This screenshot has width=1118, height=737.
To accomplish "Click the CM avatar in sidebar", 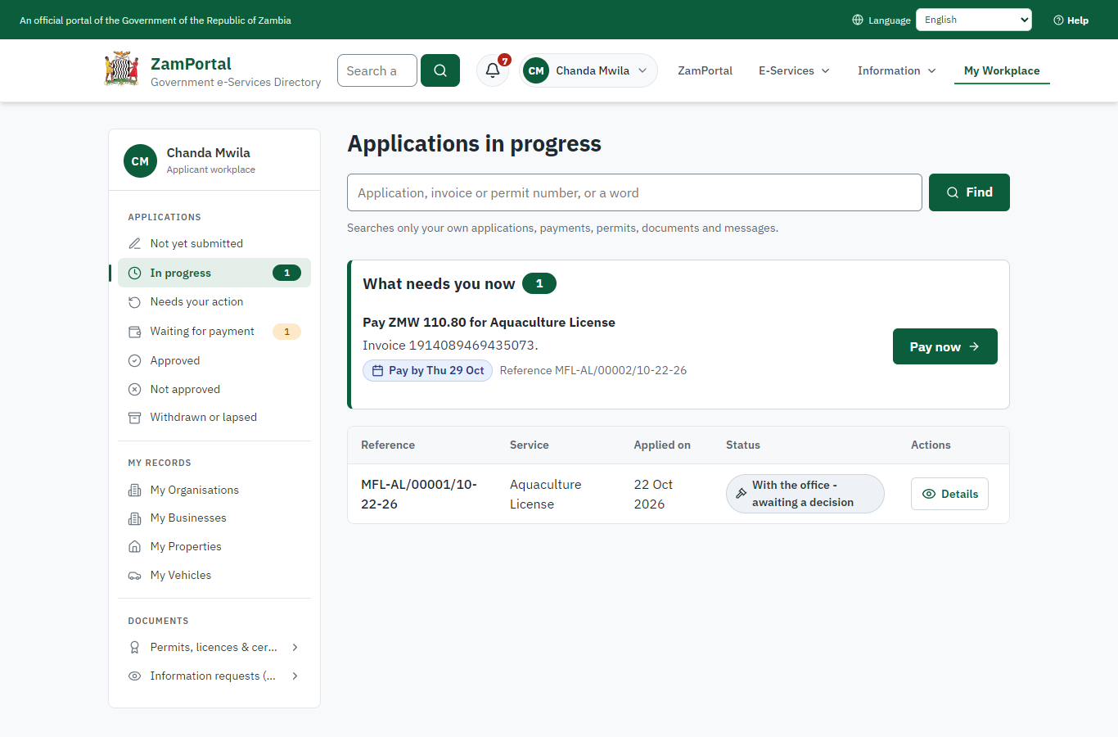I will [140, 161].
